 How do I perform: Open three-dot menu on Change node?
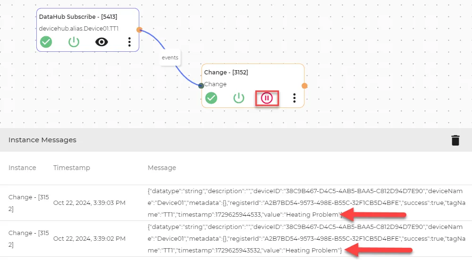coord(295,98)
